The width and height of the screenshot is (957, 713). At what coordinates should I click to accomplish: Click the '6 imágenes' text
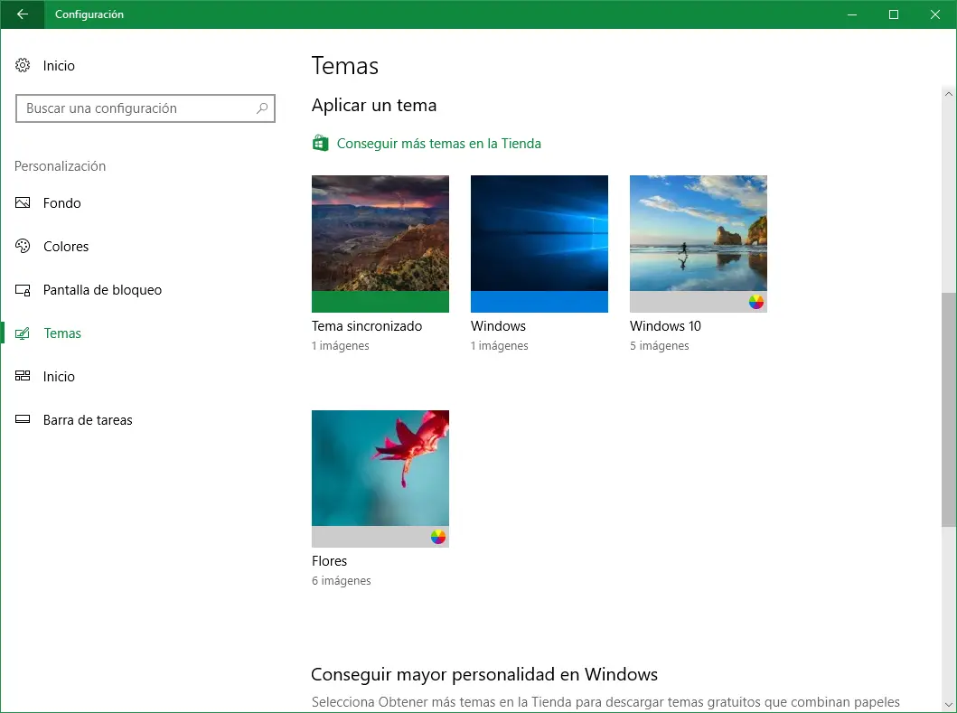coord(342,580)
